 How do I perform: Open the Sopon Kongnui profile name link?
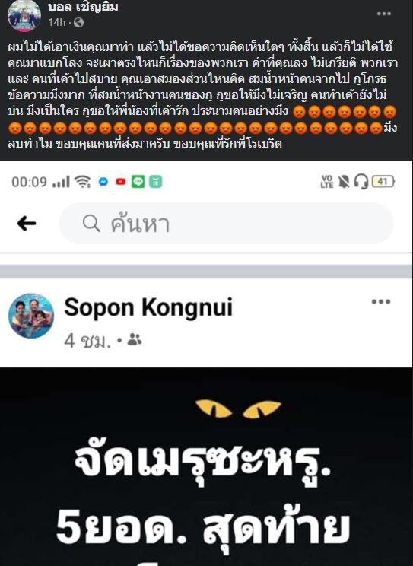coord(148,308)
